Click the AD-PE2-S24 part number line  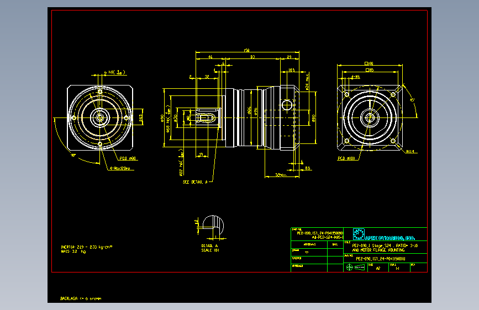pos(328,237)
